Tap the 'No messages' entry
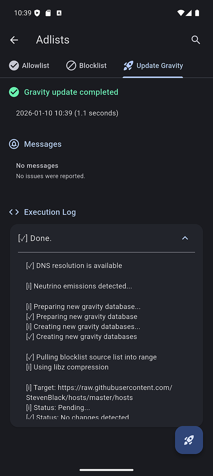 tap(37, 166)
